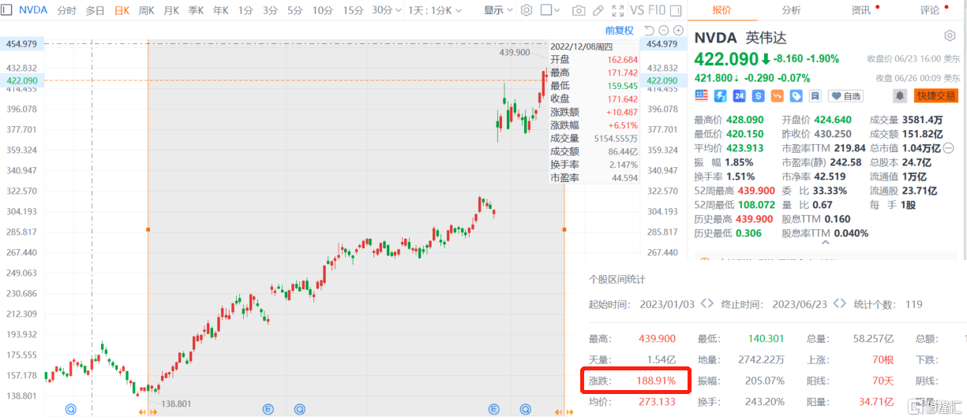967x420 pixels.
Task: Switch to 多日 multi-day chart
Action: pos(95,11)
